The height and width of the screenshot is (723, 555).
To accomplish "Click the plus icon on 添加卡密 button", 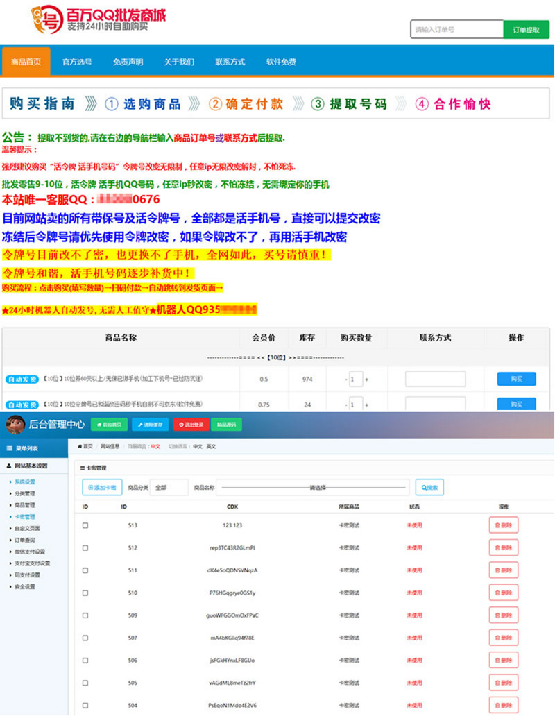I will [x=91, y=488].
